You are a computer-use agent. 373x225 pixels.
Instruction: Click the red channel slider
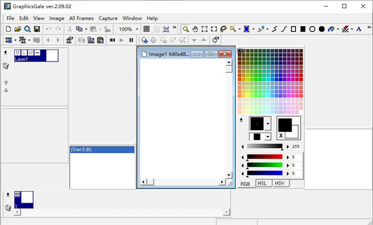(x=265, y=157)
